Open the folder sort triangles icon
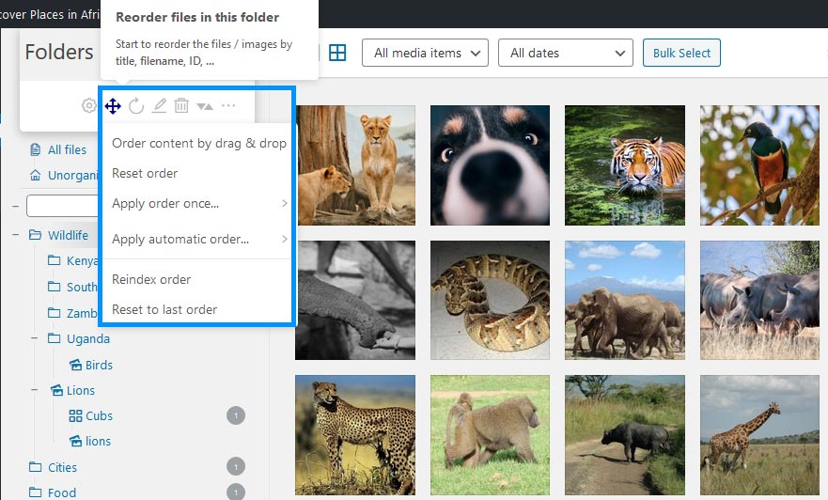Screen dimensions: 828x500 205,106
